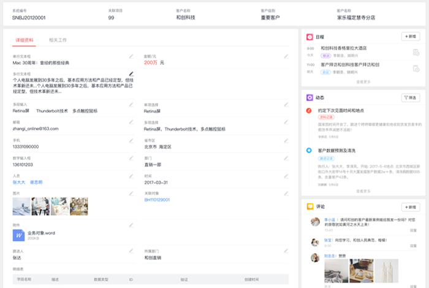Viewport: 429px width, 288px height.
Task: Click 新增 button in the 评论 panel
Action: (x=410, y=207)
